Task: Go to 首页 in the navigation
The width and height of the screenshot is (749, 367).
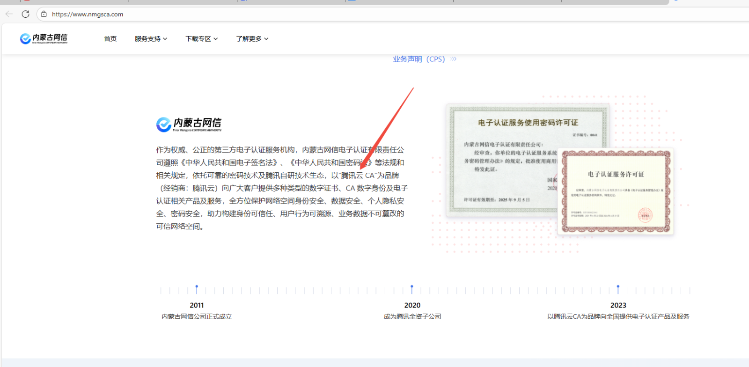Action: [110, 39]
